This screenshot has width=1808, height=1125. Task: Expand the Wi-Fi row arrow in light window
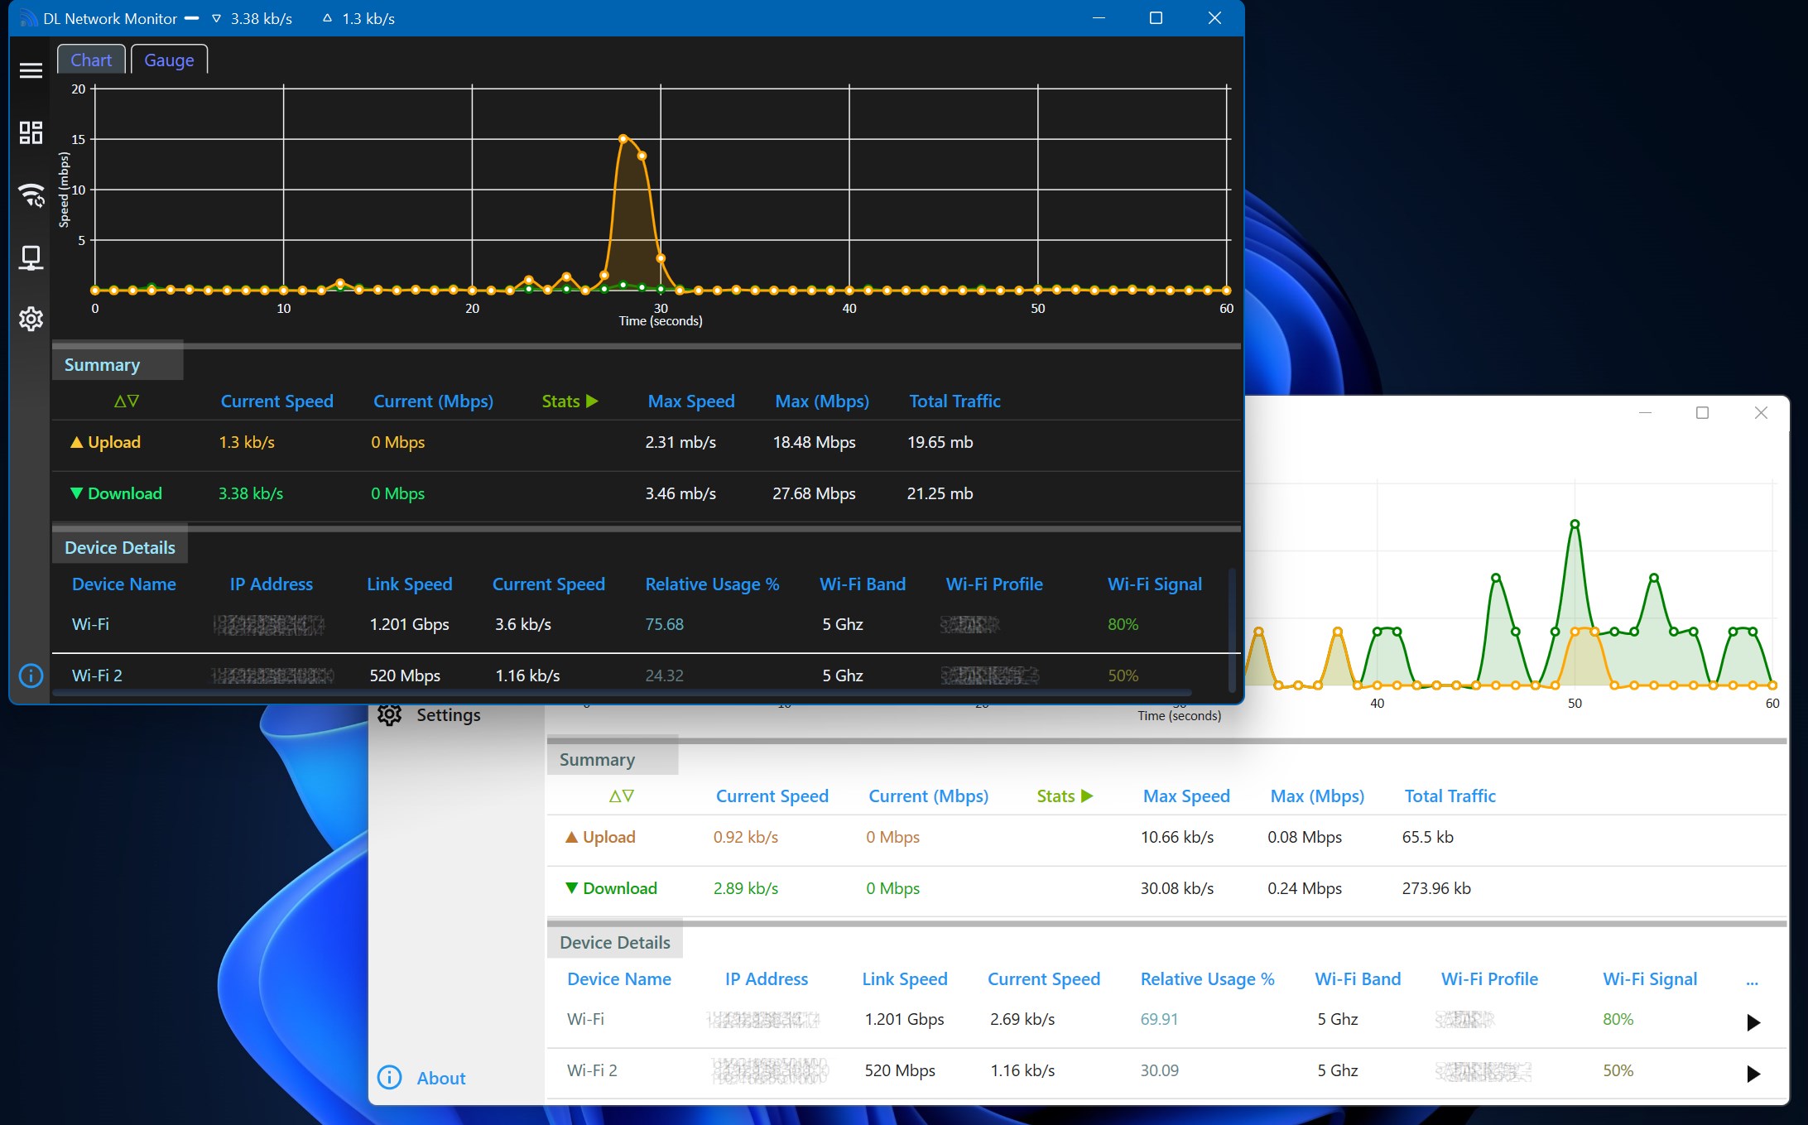[x=1753, y=1022]
